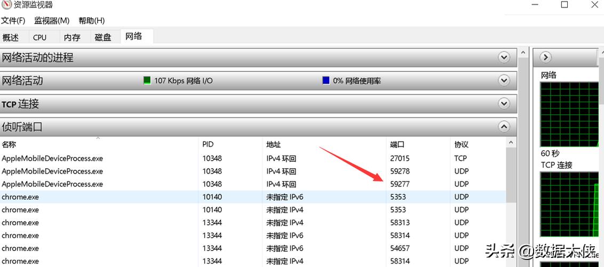Click port cell 59278
This screenshot has height=267, width=604.
[400, 171]
